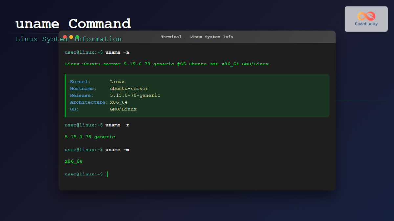This screenshot has height=221, width=394.
Task: Click the Architecture value x86_64
Action: click(x=119, y=102)
